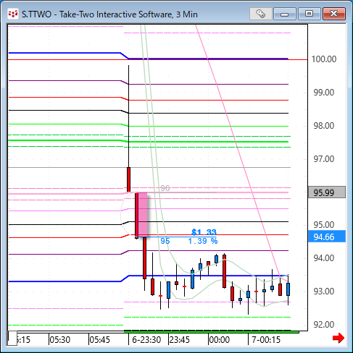Click the 95.00 price axis label
Image resolution: width=353 pixels, height=353 pixels.
point(324,225)
